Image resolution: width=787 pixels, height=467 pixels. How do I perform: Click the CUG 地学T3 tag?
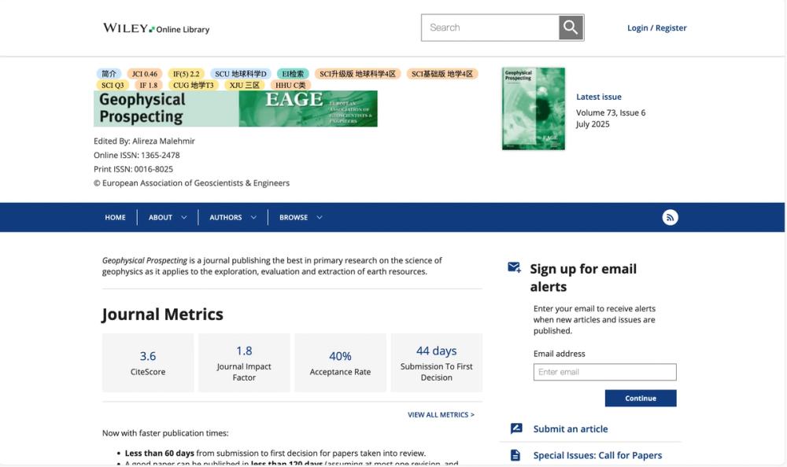[194, 85]
